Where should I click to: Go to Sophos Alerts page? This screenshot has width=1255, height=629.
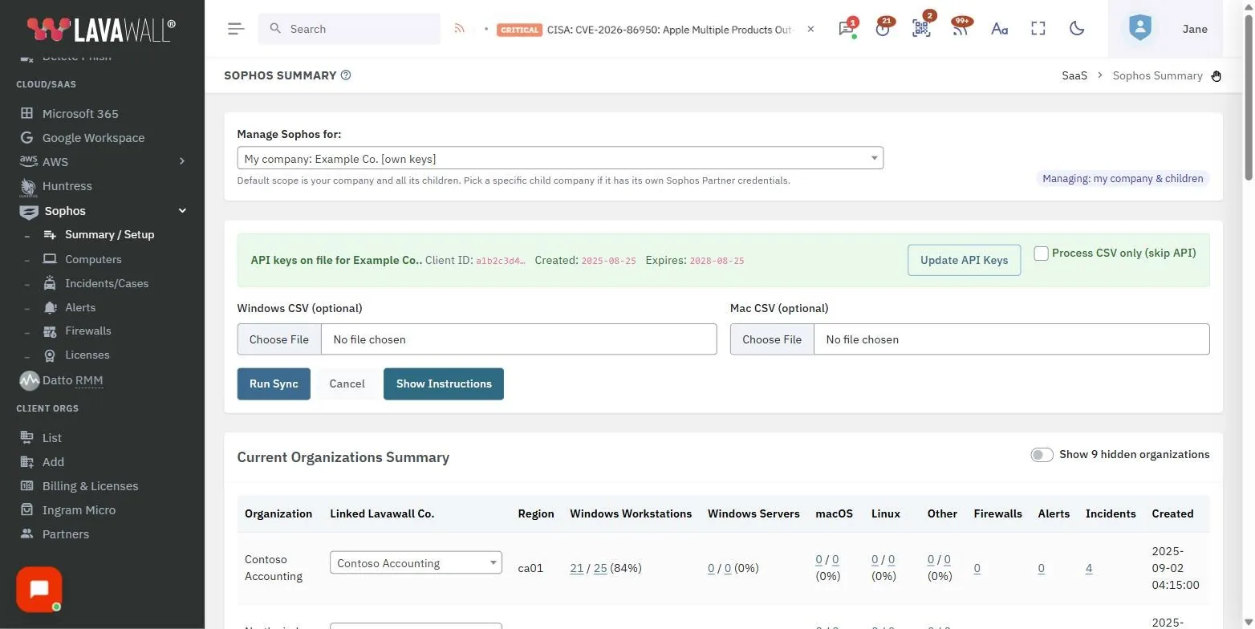pos(80,307)
